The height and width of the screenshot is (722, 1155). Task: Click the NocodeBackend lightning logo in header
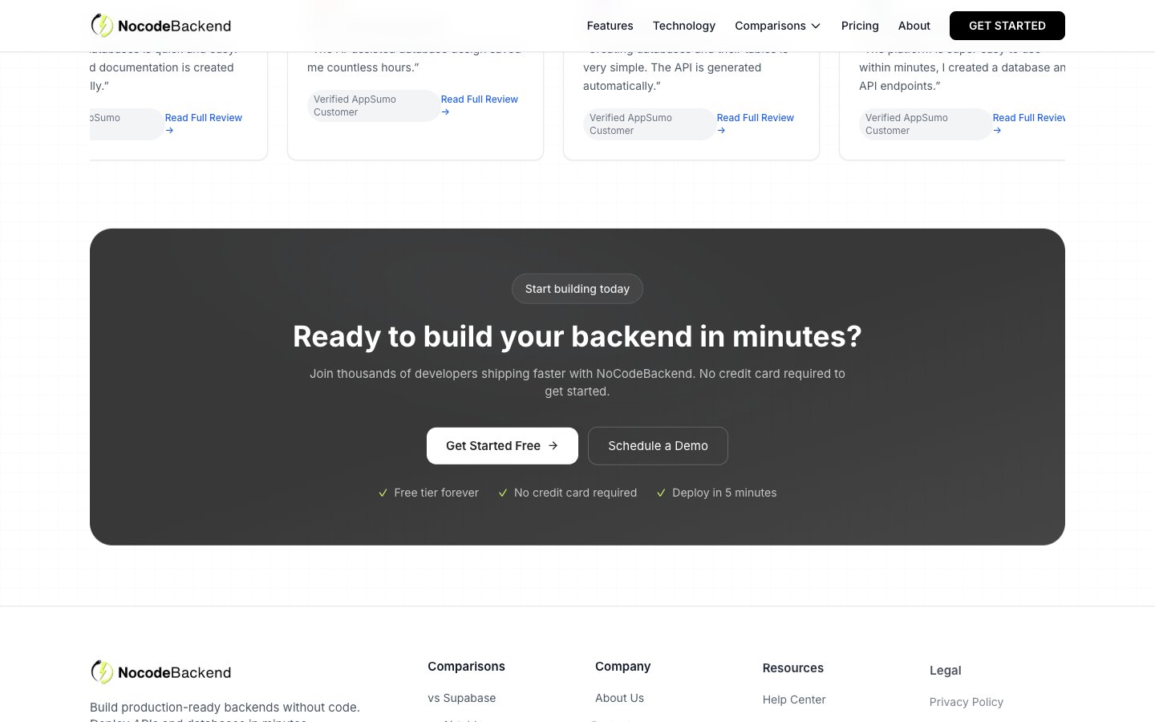pyautogui.click(x=101, y=26)
